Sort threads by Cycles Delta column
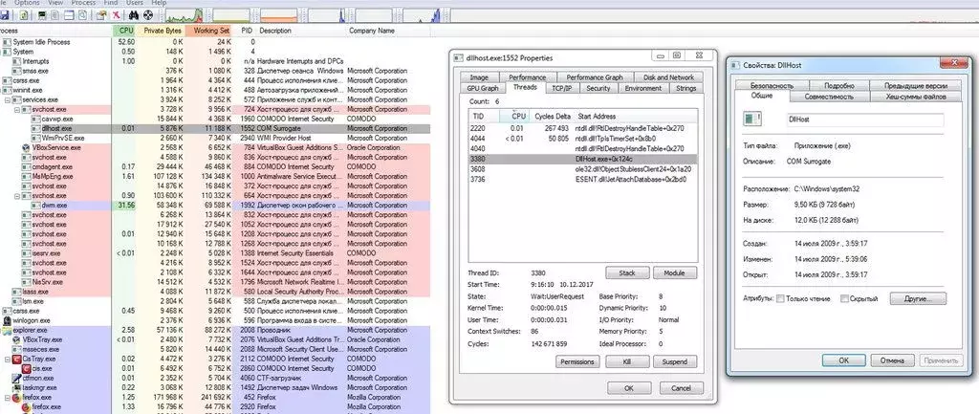 tap(552, 116)
